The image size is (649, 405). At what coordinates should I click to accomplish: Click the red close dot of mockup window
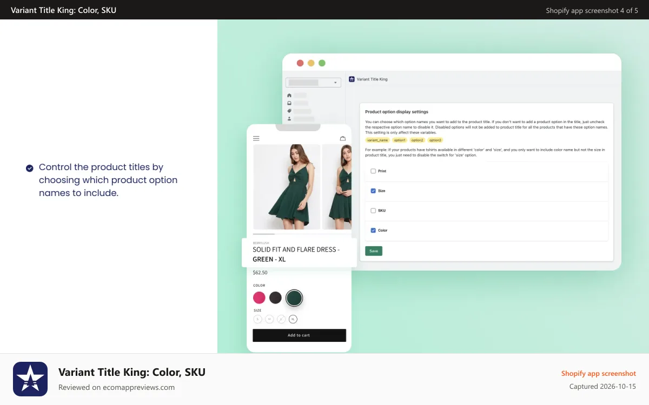click(x=300, y=63)
